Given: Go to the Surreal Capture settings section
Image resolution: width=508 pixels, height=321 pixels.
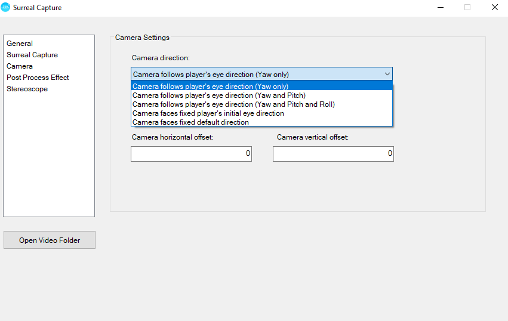Looking at the screenshot, I should coord(32,55).
